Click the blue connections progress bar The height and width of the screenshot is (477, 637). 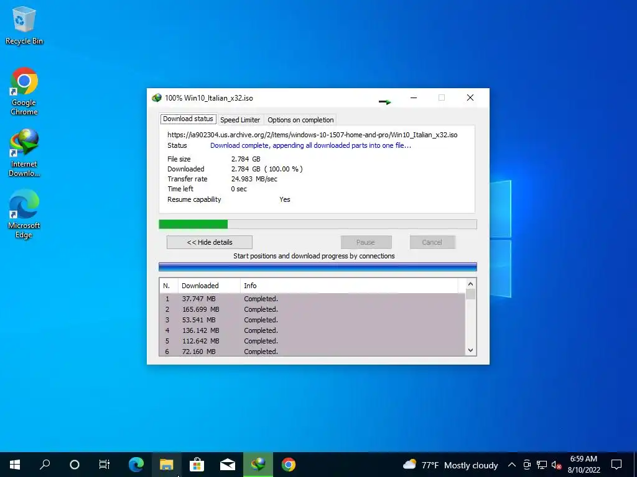(318, 266)
